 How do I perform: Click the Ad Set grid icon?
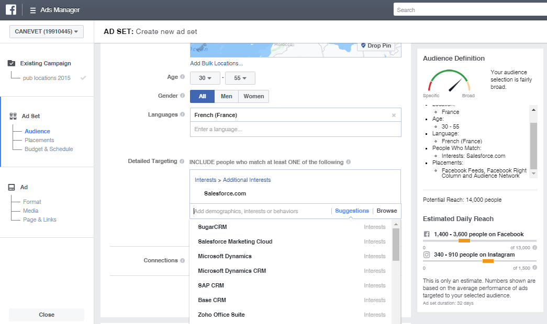(13, 116)
